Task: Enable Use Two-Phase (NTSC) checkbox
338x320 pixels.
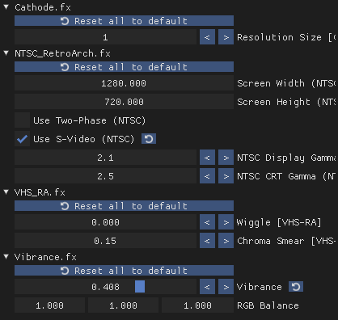Action: pos(22,120)
